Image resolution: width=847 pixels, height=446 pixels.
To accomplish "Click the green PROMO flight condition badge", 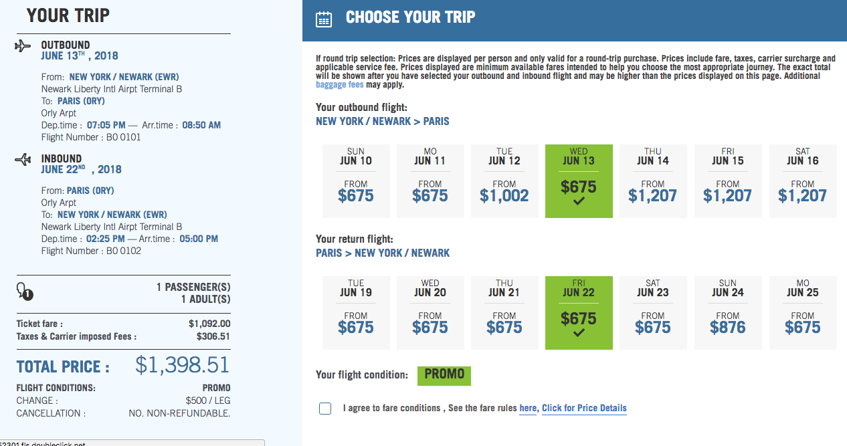I will coord(444,375).
